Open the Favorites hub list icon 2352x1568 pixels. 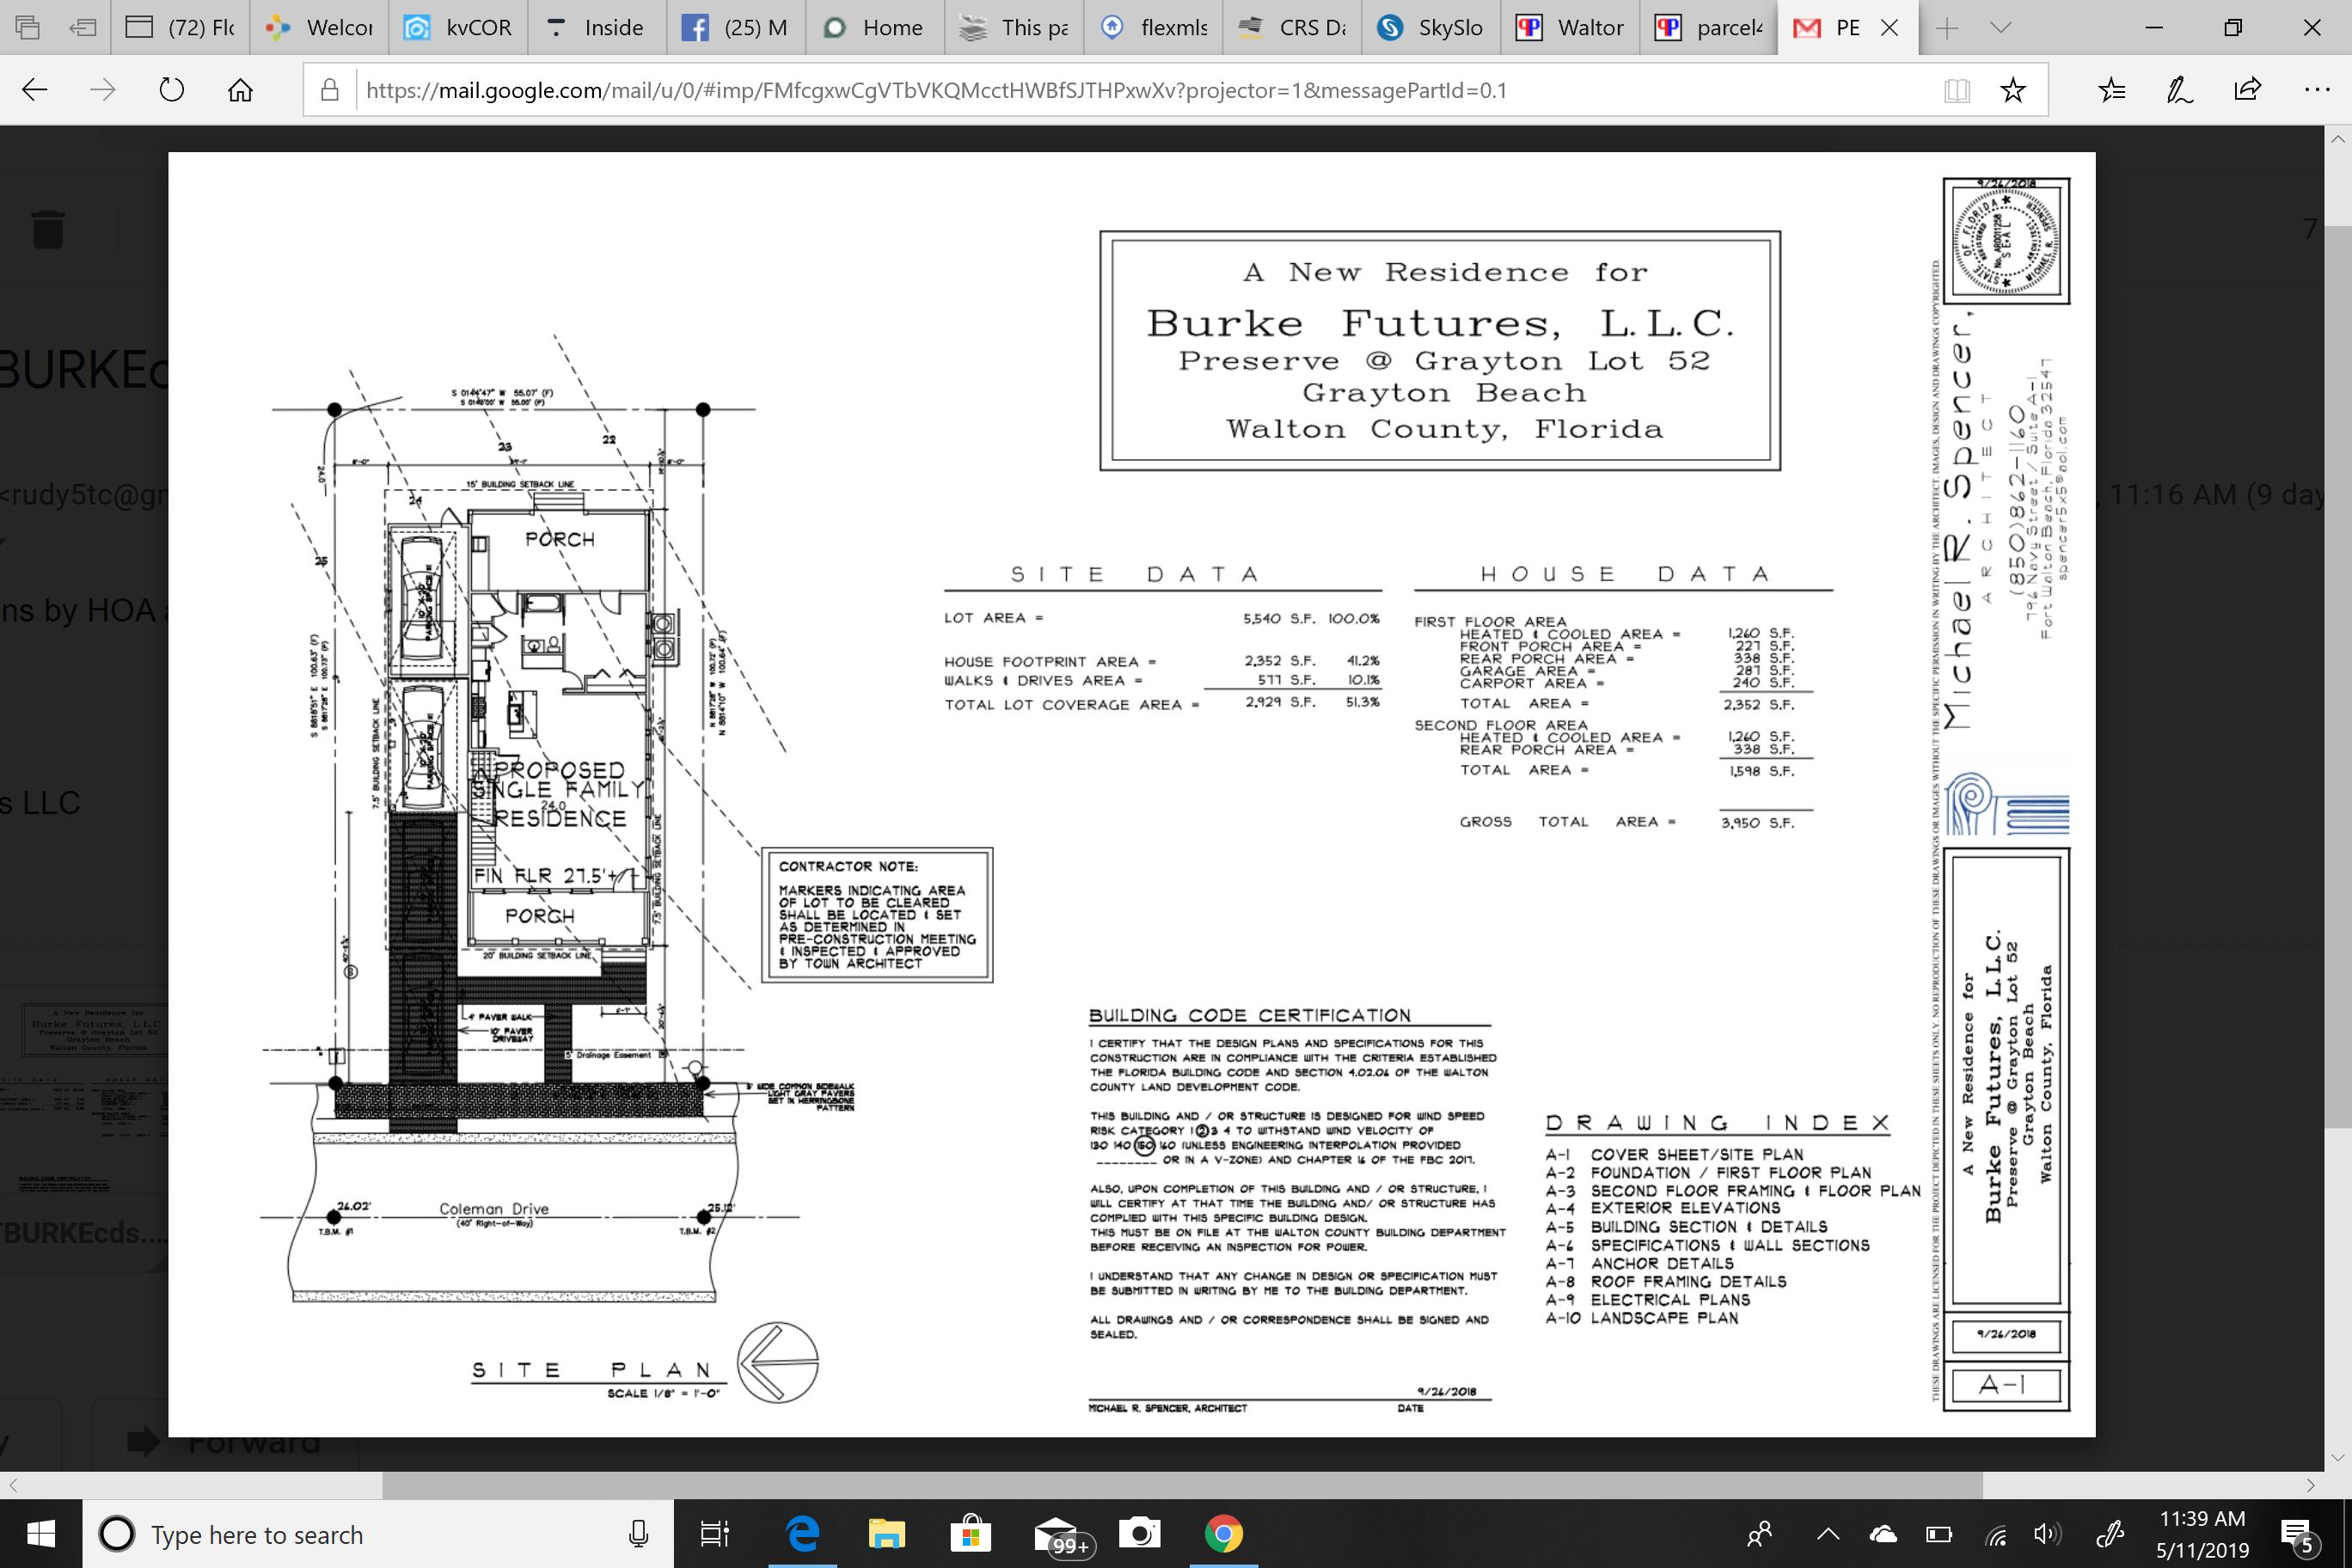pos(2112,90)
